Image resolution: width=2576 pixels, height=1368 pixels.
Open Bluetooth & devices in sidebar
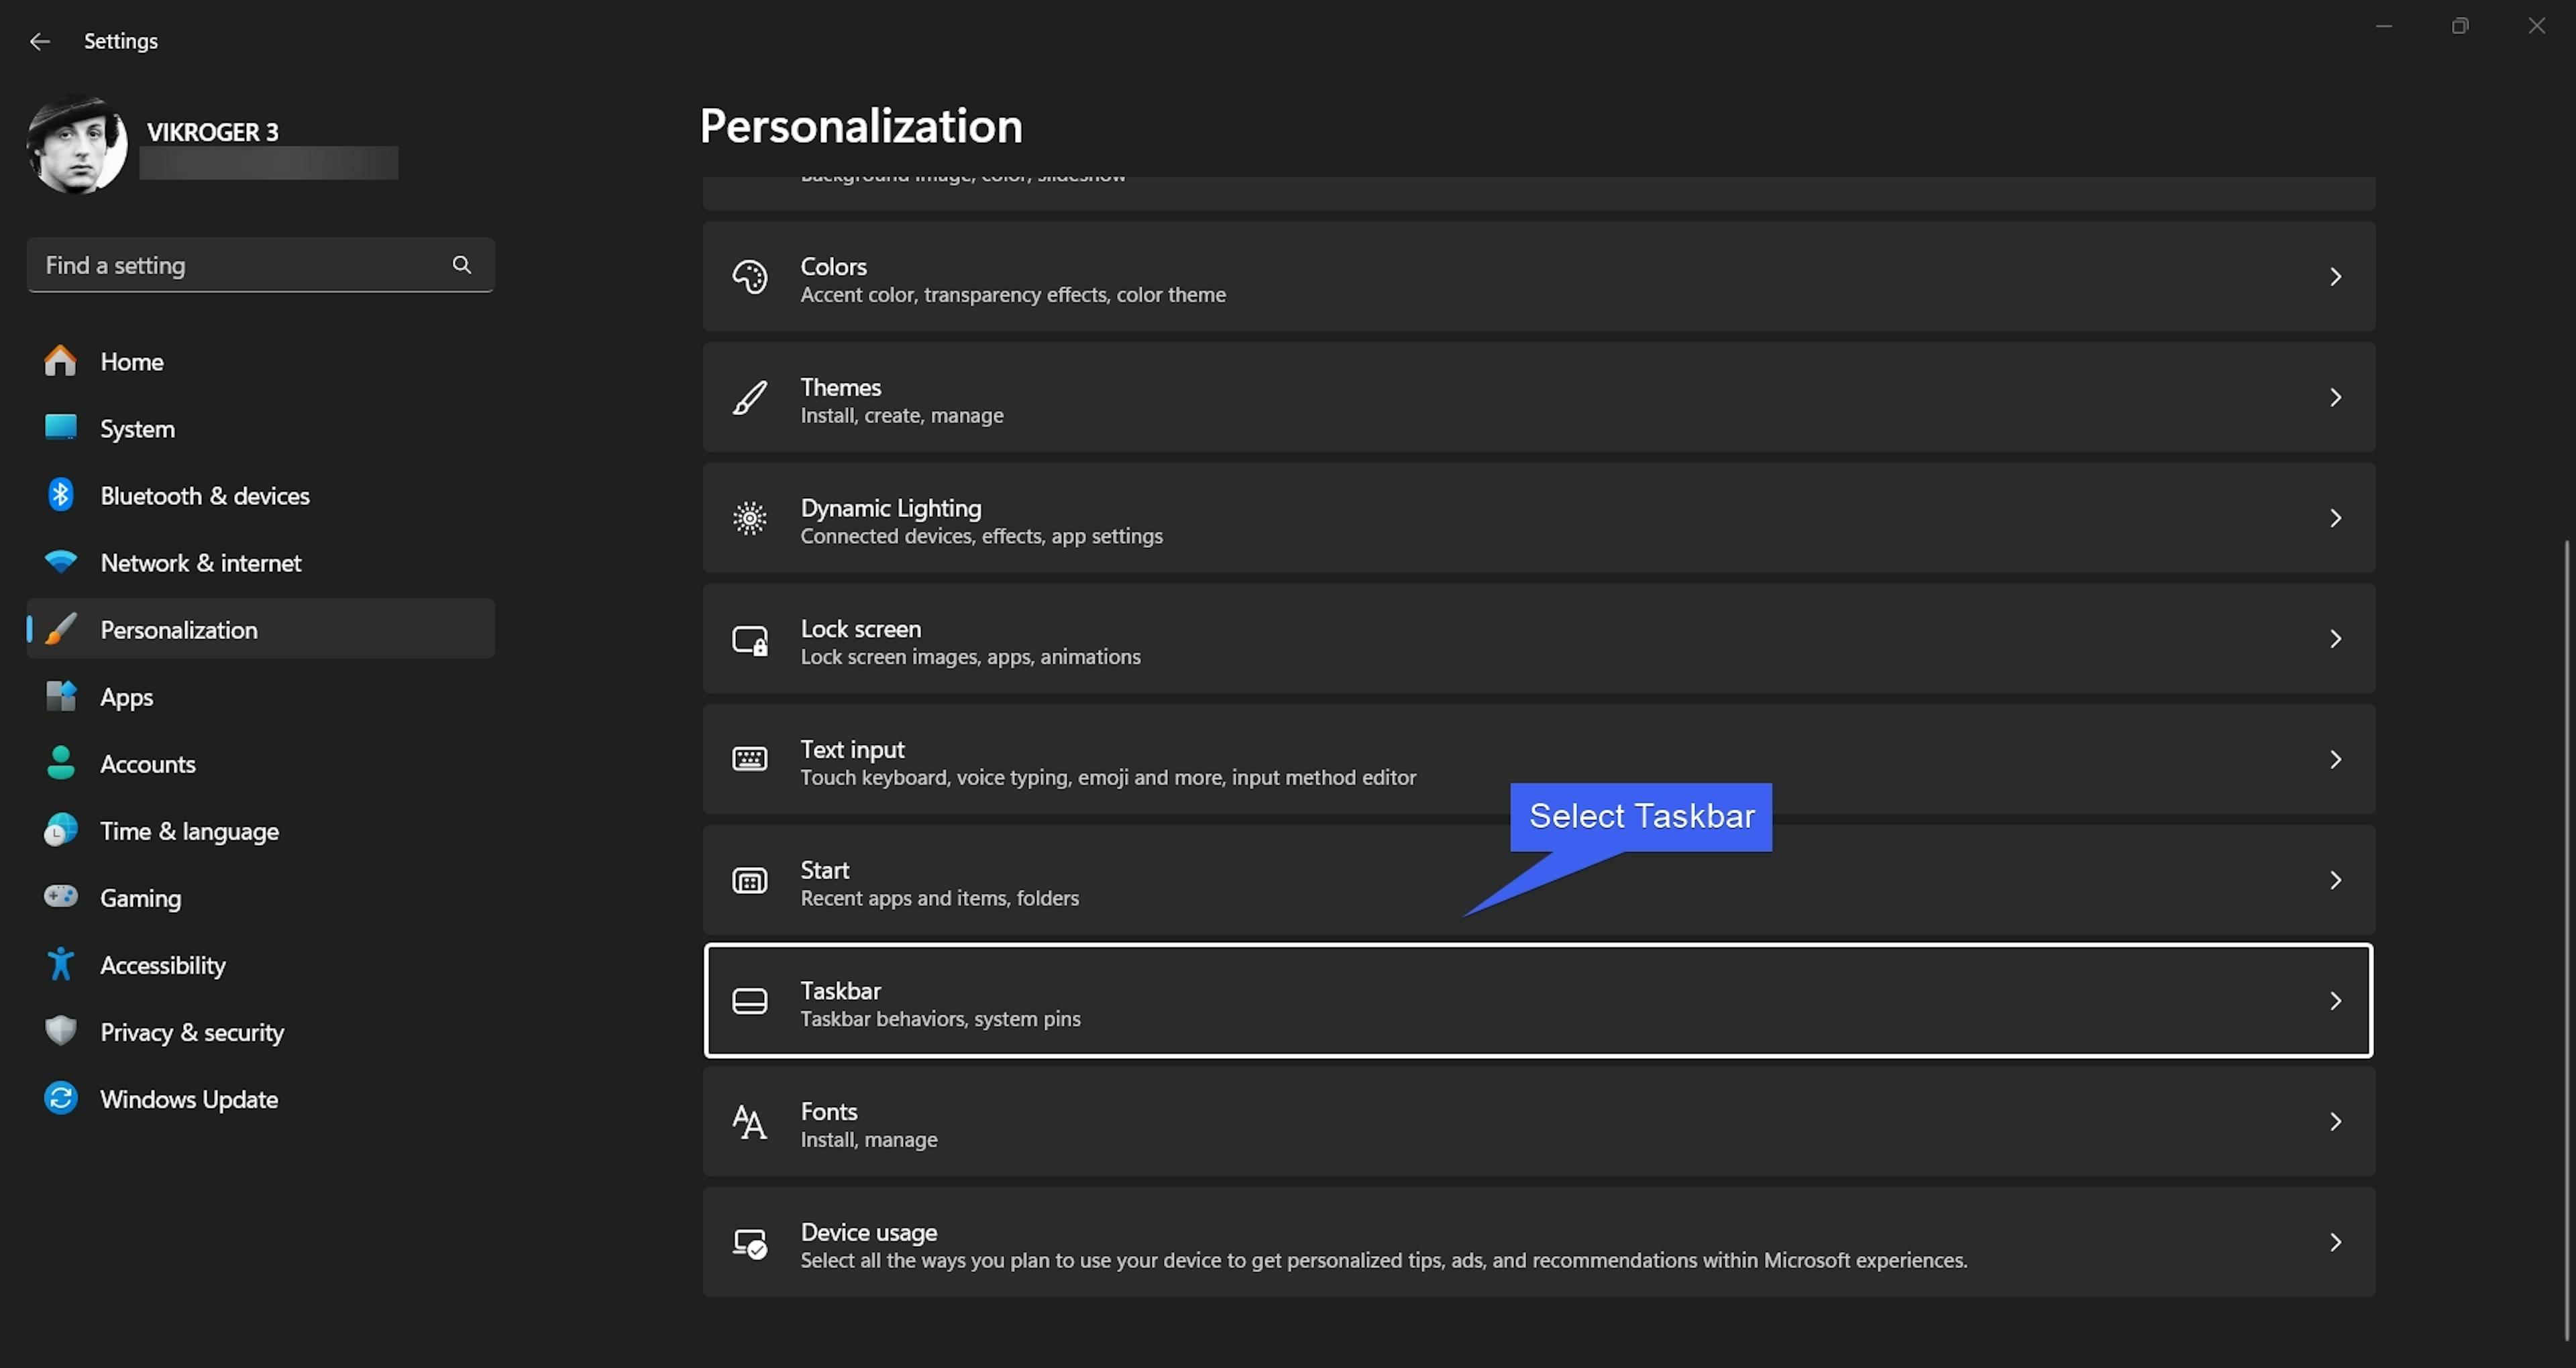click(204, 496)
